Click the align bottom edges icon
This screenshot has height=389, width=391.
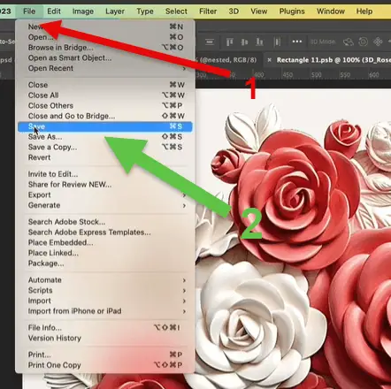[x=259, y=42]
